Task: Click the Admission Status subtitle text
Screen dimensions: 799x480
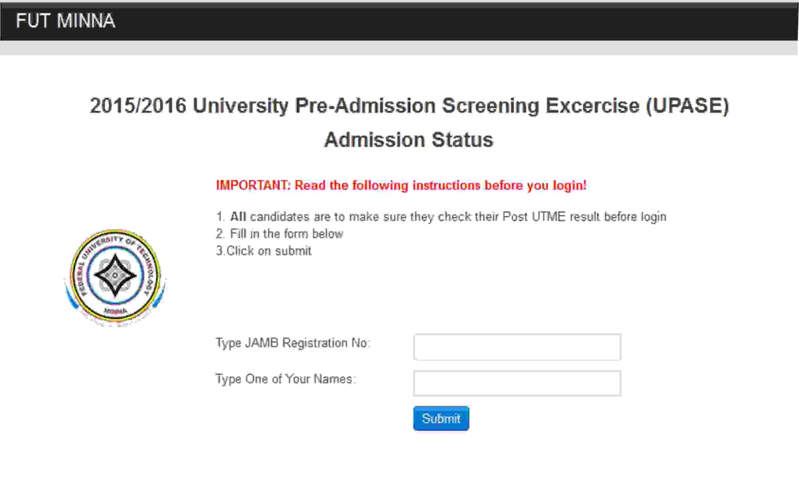Action: (x=408, y=140)
